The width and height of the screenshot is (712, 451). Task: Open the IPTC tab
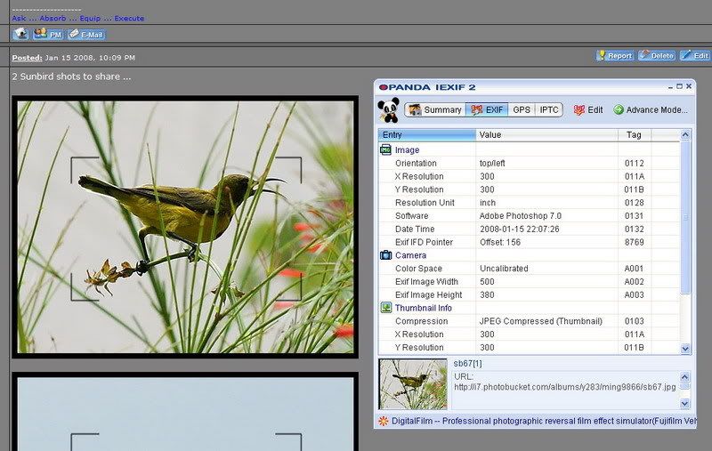549,109
